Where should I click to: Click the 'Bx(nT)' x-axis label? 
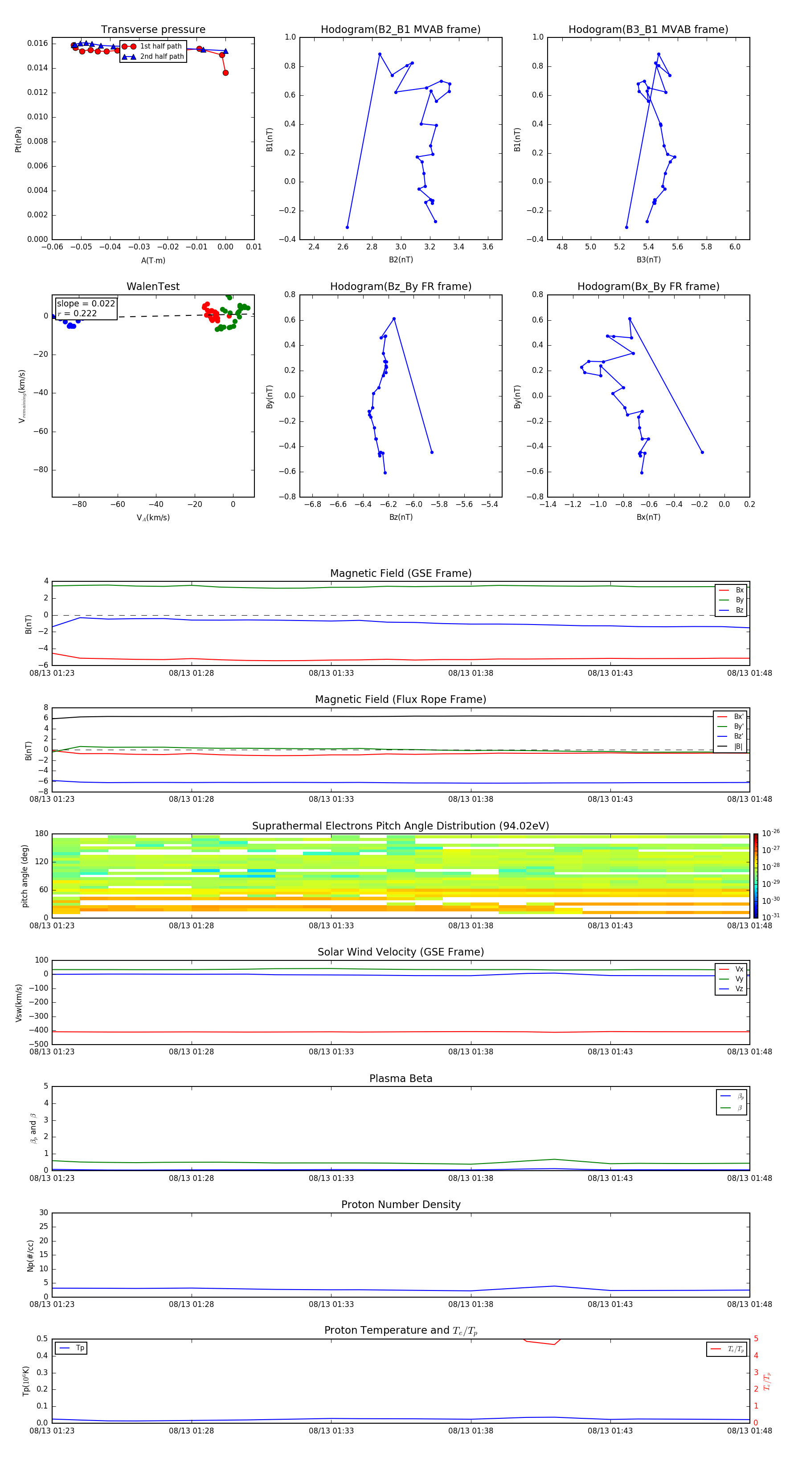pos(648,517)
